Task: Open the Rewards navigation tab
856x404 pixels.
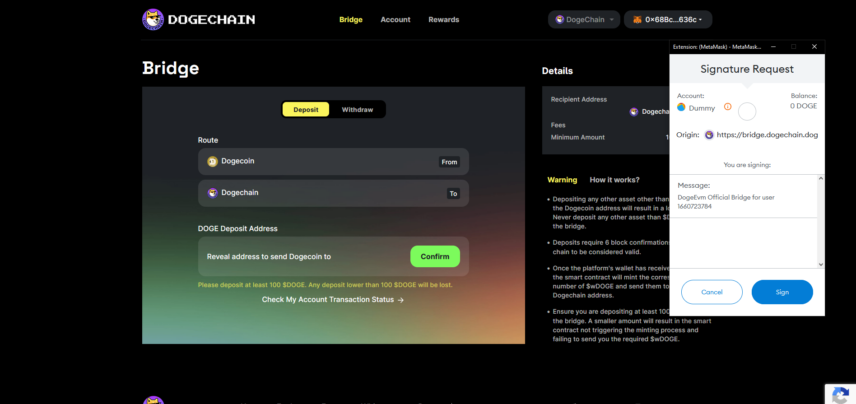Action: coord(444,19)
